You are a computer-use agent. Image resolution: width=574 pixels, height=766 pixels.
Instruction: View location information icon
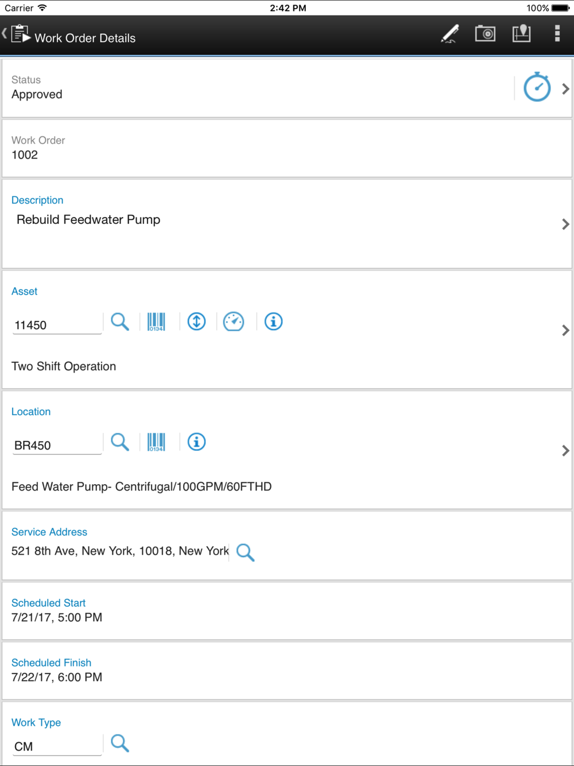tap(196, 442)
